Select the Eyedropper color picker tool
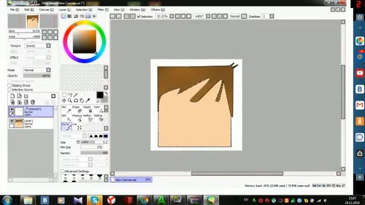 click(x=88, y=101)
